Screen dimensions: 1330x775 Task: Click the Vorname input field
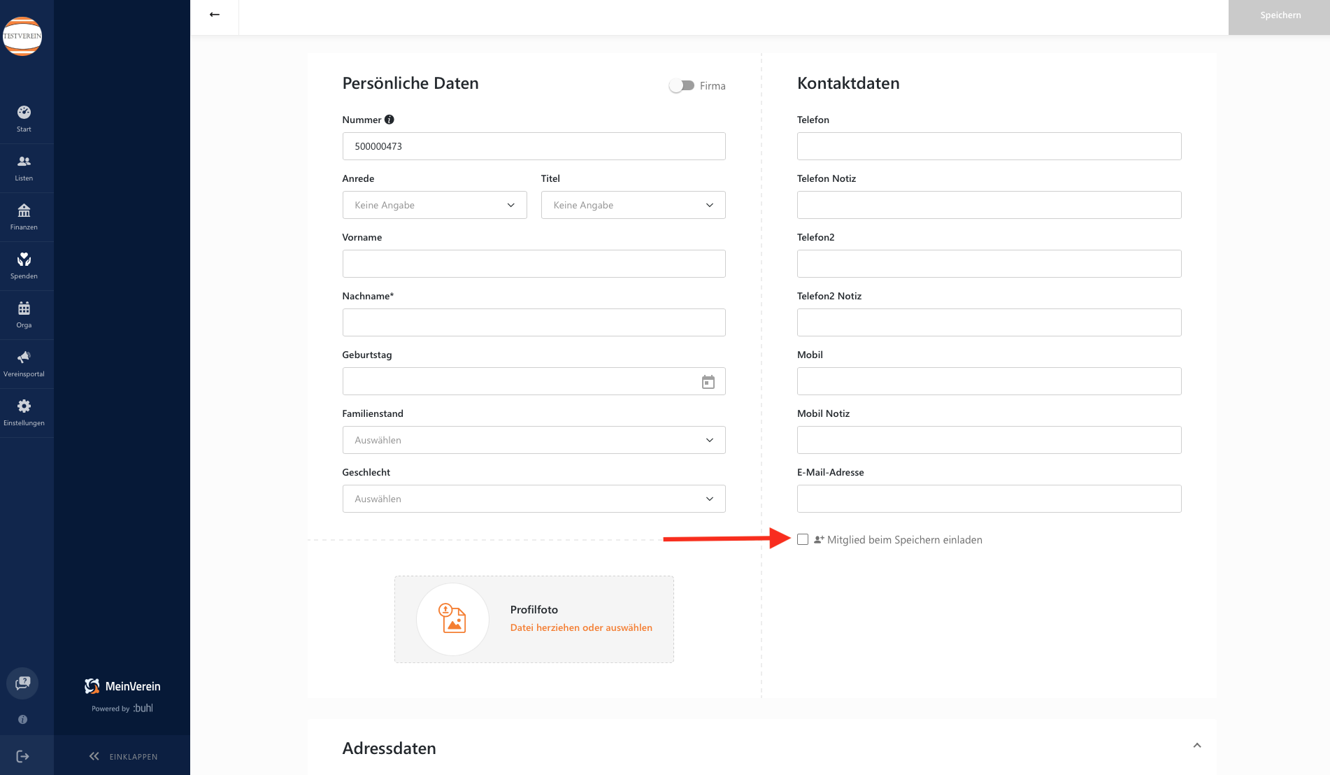[534, 264]
